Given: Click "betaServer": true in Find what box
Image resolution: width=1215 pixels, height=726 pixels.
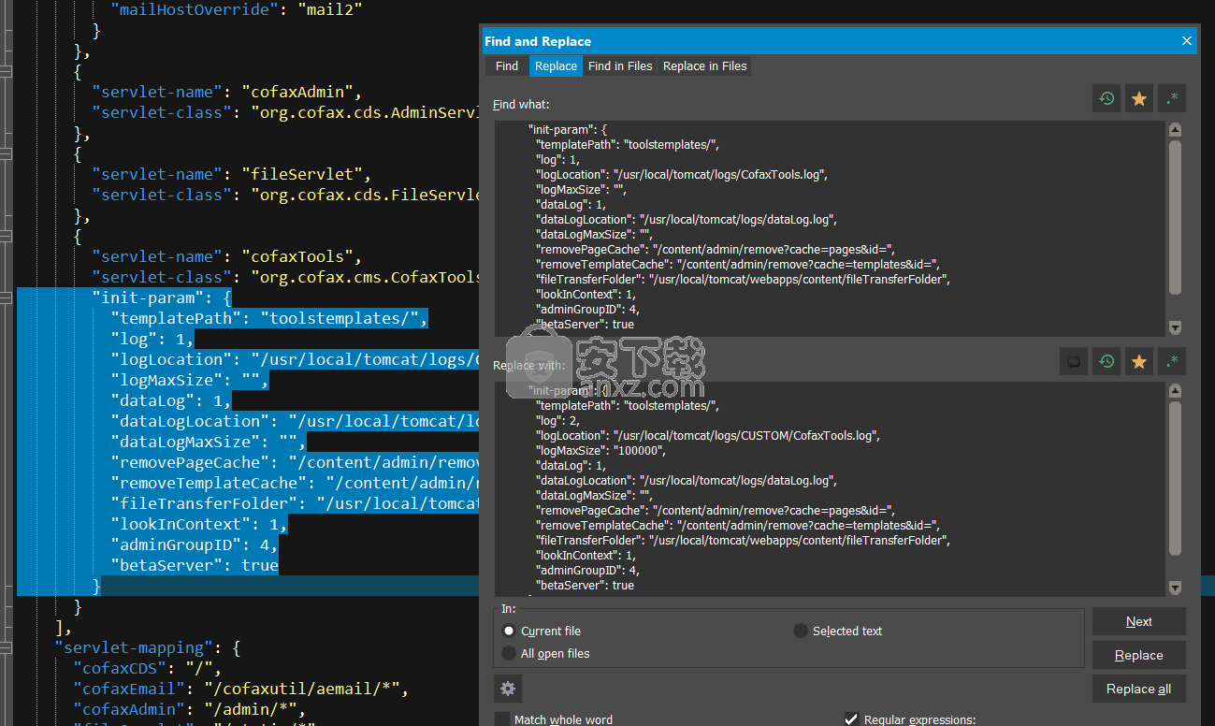Looking at the screenshot, I should (x=585, y=325).
